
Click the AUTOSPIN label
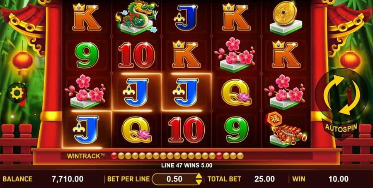click(x=341, y=128)
